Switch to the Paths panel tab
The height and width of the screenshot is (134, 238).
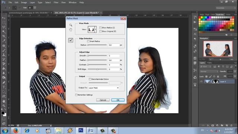[210, 63]
